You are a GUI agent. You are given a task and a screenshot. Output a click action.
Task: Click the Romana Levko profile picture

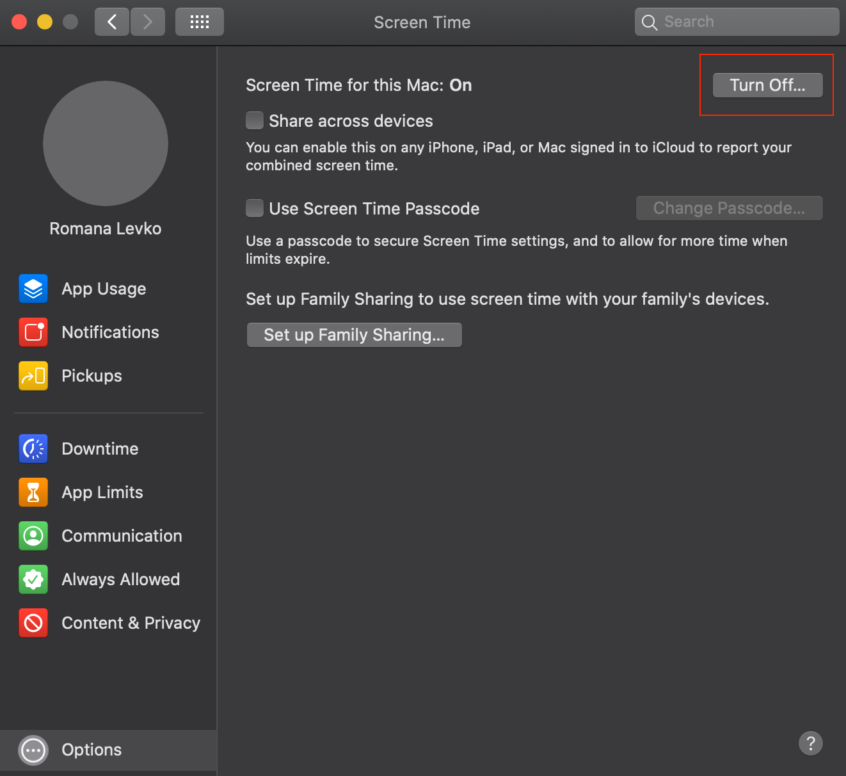pos(106,143)
